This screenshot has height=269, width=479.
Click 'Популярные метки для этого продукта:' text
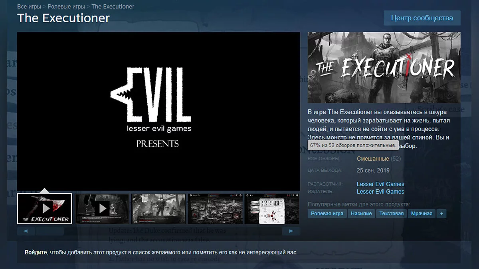pyautogui.click(x=359, y=204)
